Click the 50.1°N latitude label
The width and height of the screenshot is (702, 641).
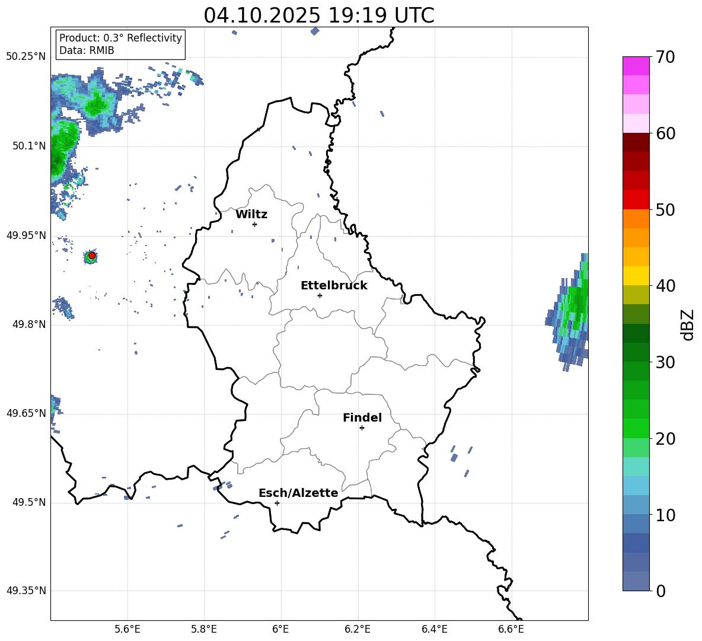(28, 146)
